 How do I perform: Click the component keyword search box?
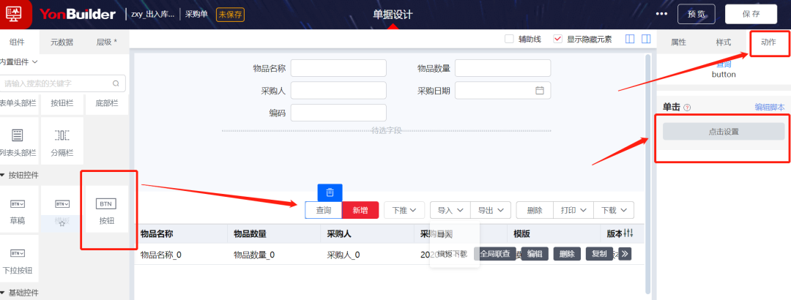(x=62, y=83)
